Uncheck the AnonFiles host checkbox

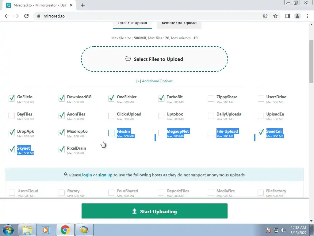coord(62,116)
